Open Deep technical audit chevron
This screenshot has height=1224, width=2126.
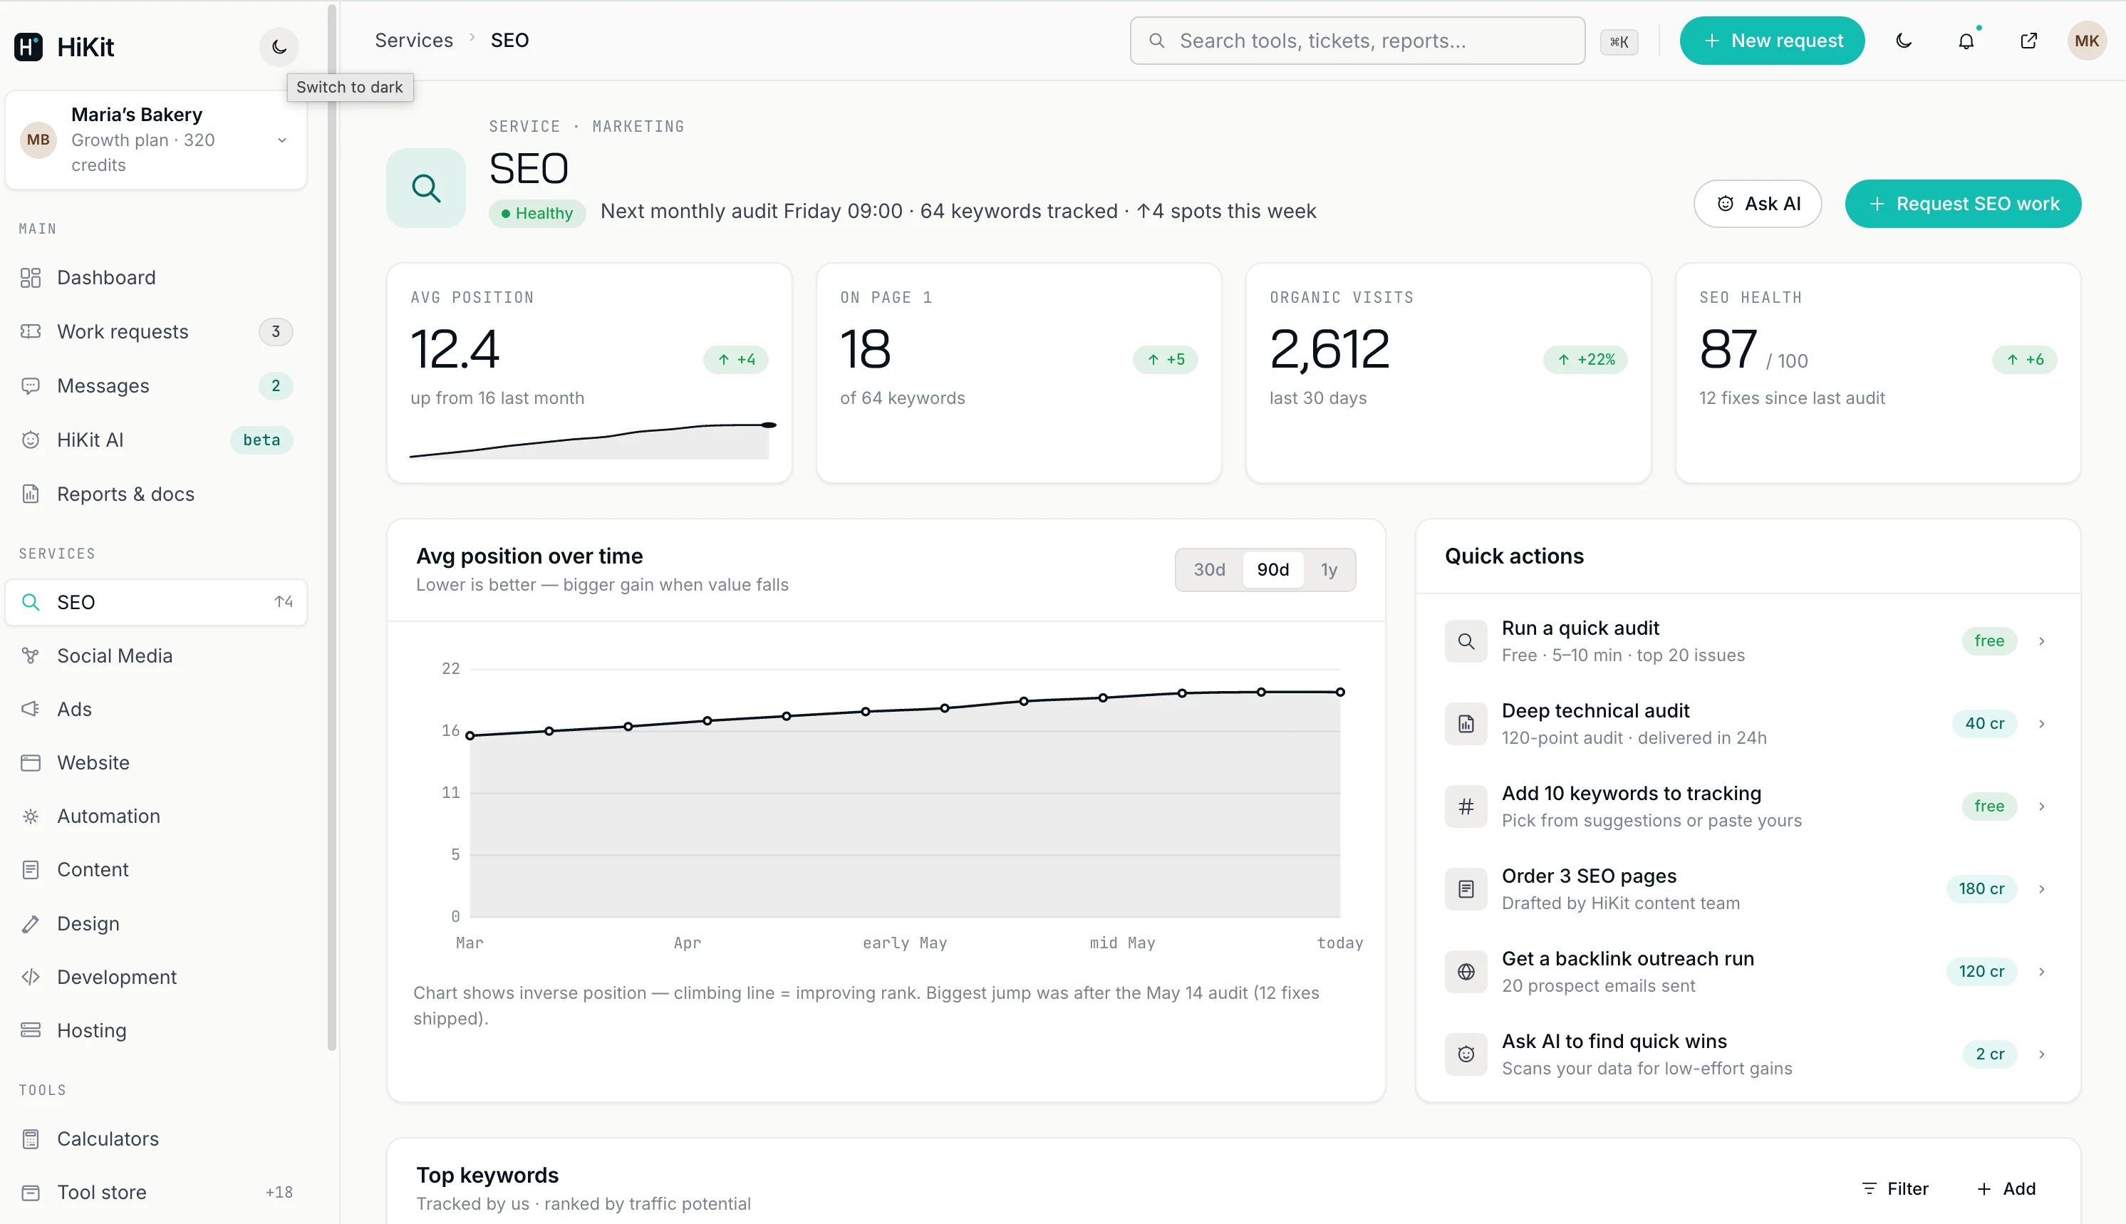(x=2042, y=724)
